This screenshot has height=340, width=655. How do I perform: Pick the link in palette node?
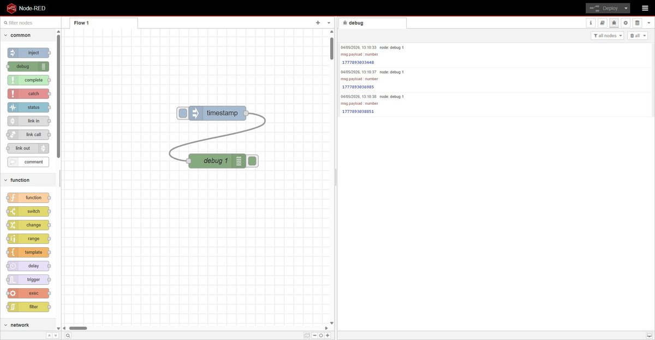pyautogui.click(x=28, y=121)
